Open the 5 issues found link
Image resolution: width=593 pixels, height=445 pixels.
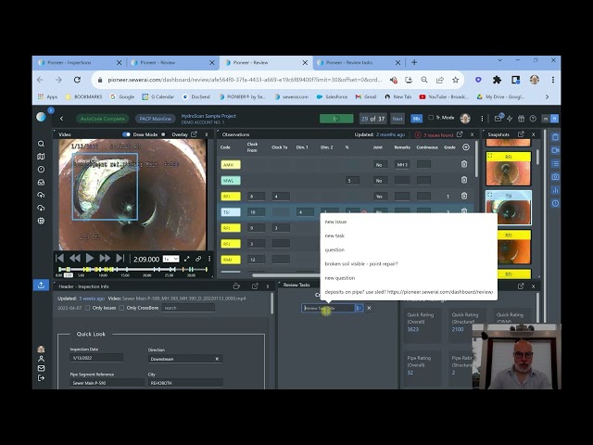[435, 134]
